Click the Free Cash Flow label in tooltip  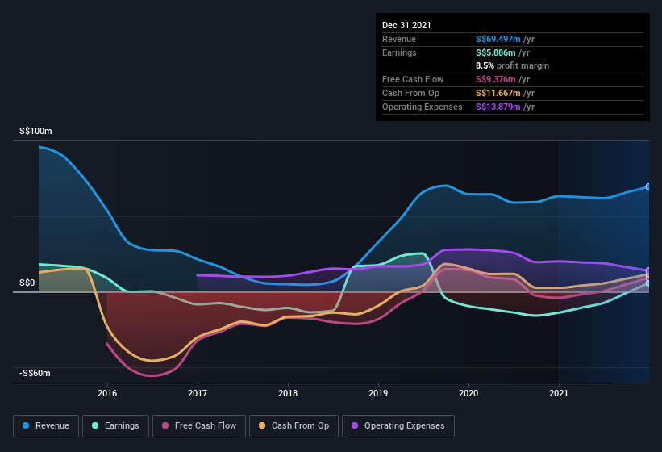(x=413, y=79)
